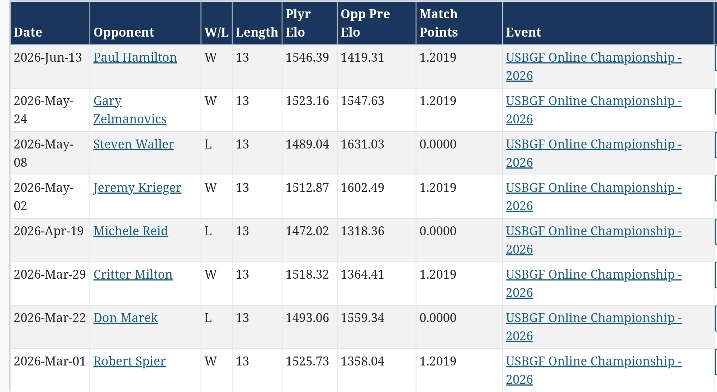The height and width of the screenshot is (392, 717).
Task: Select the date 2026-Jun-13
Action: tap(48, 57)
